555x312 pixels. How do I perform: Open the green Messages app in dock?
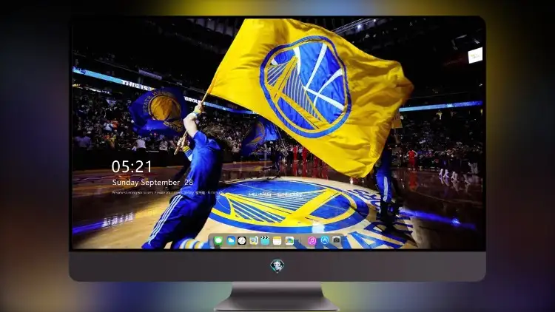pyautogui.click(x=218, y=241)
